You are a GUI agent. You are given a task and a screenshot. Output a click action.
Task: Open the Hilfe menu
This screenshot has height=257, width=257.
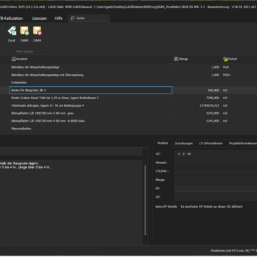point(59,18)
